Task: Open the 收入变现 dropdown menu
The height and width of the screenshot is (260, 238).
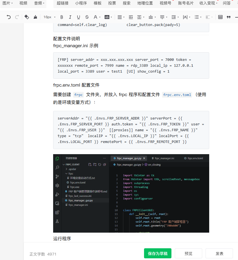Action: coord(208,3)
